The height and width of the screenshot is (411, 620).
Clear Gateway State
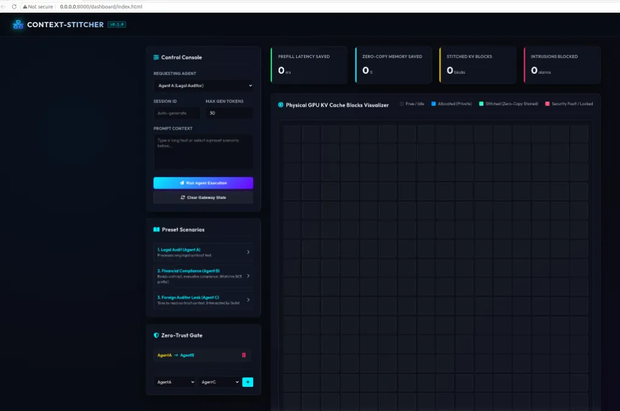(203, 197)
